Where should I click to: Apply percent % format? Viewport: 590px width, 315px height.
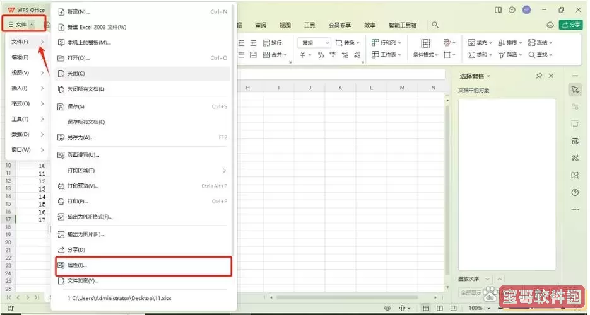click(x=321, y=55)
